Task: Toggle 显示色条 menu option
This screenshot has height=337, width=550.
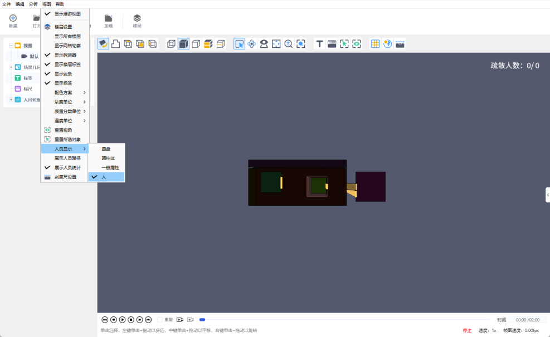Action: (x=65, y=74)
